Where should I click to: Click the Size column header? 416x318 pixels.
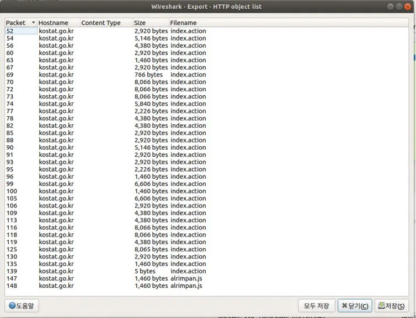[x=151, y=23]
